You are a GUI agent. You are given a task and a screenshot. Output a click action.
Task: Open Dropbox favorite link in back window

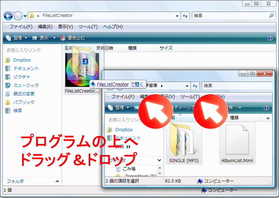point(22,60)
